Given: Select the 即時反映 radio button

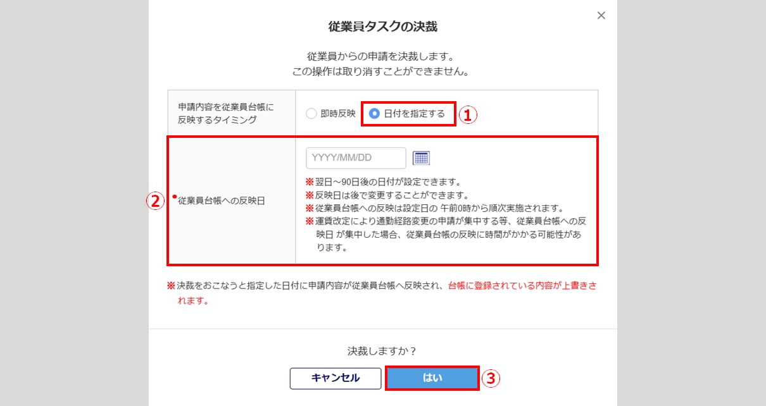Looking at the screenshot, I should (x=311, y=114).
